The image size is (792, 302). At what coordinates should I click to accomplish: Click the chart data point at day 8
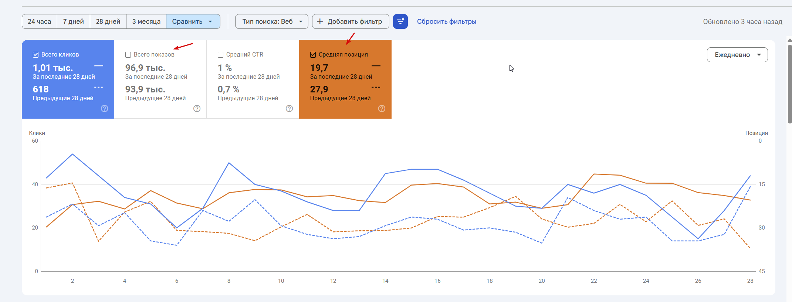pos(229,163)
